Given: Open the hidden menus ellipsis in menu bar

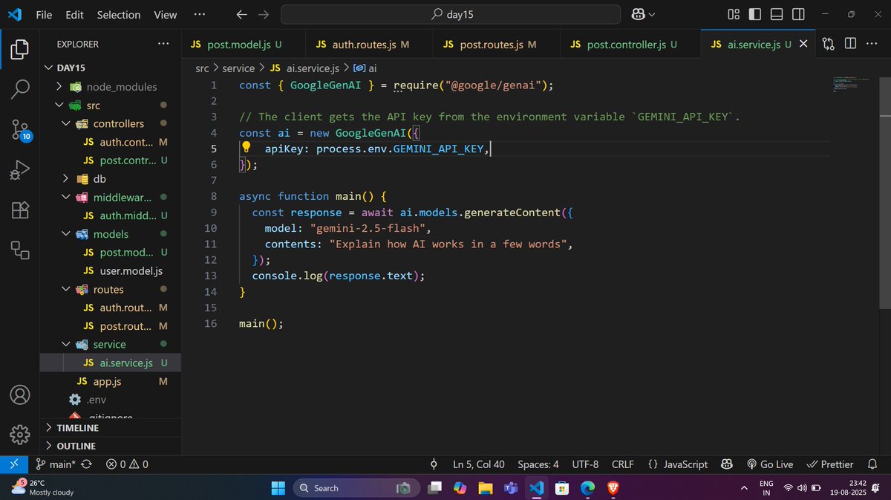Looking at the screenshot, I should (199, 14).
